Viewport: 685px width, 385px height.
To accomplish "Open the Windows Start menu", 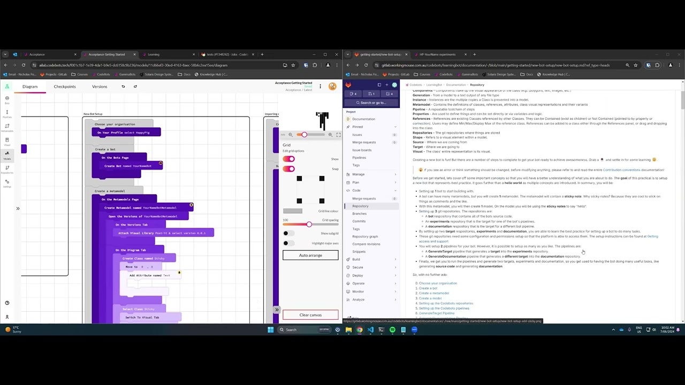I will pyautogui.click(x=270, y=330).
